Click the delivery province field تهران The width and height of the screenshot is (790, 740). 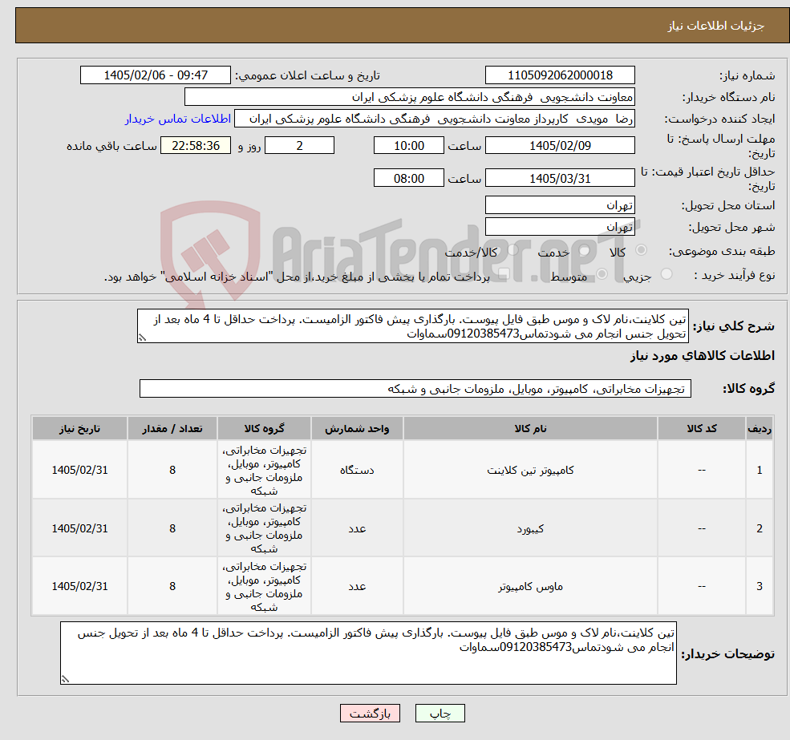click(x=560, y=205)
